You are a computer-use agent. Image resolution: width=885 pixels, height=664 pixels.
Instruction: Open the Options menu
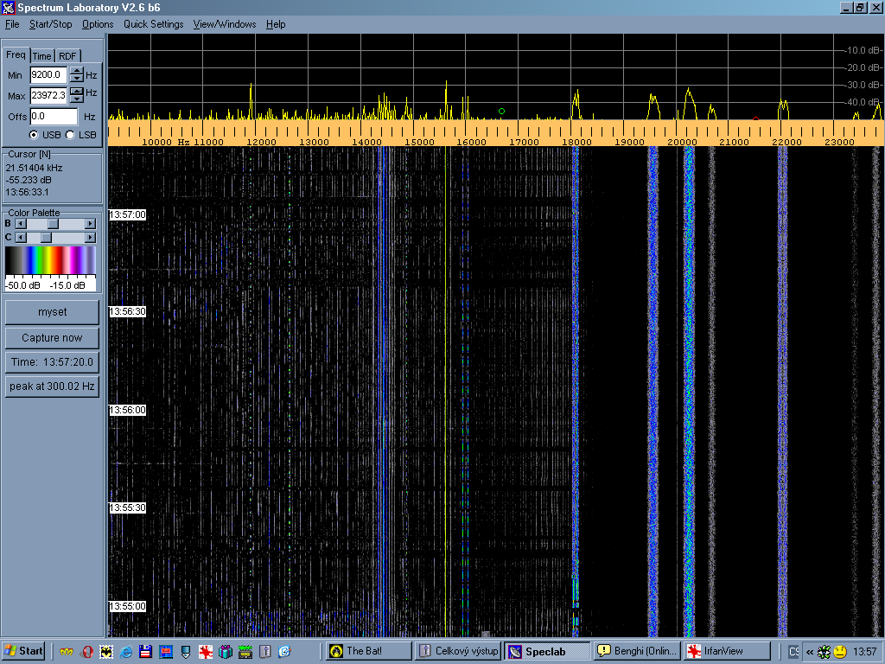click(x=98, y=24)
